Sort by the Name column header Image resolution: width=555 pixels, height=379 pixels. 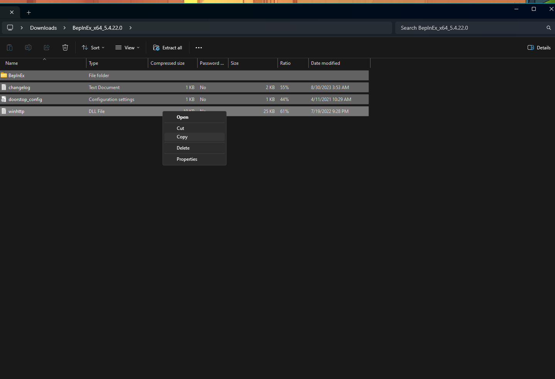pos(43,63)
